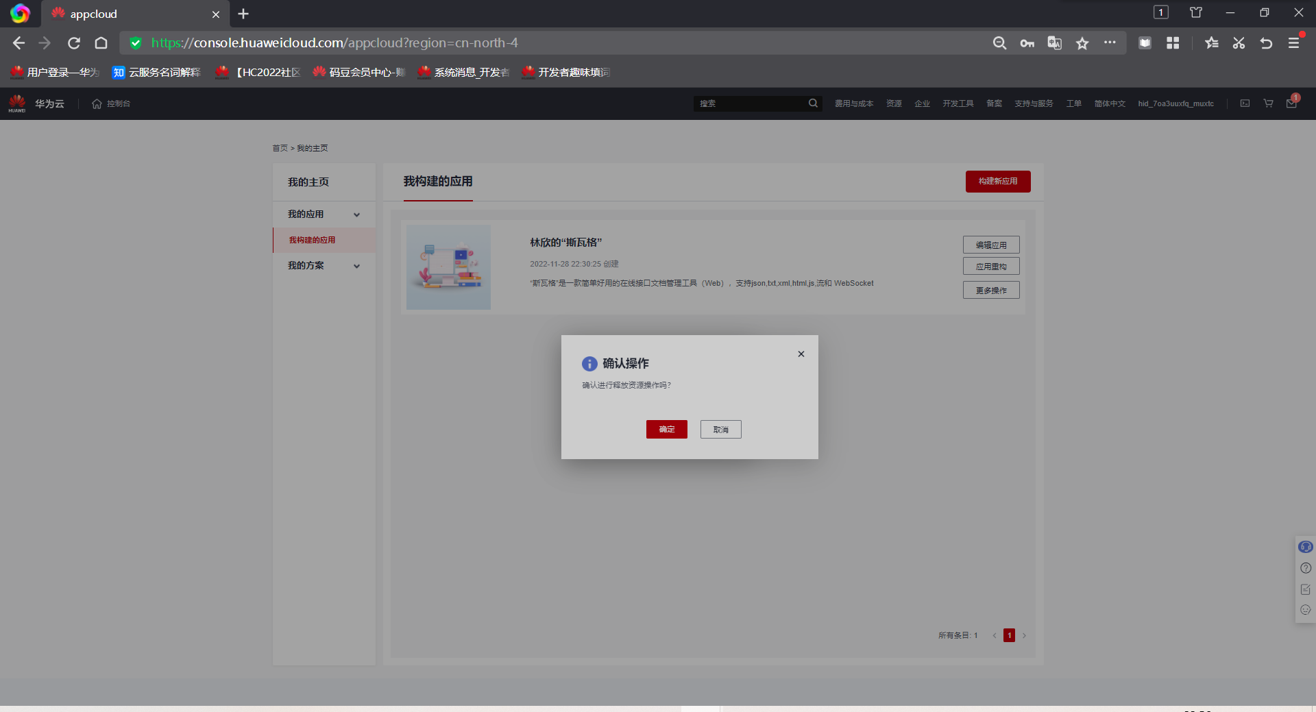Reload the current page

tap(74, 43)
